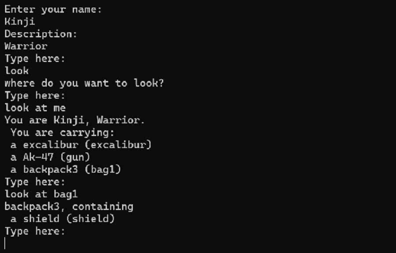The width and height of the screenshot is (396, 253).
Task: Click the 'You are Kinji, Warrior.' output line
Action: 75,120
